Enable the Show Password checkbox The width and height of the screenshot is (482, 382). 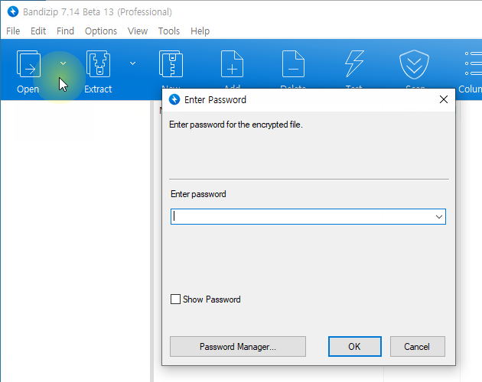[176, 299]
